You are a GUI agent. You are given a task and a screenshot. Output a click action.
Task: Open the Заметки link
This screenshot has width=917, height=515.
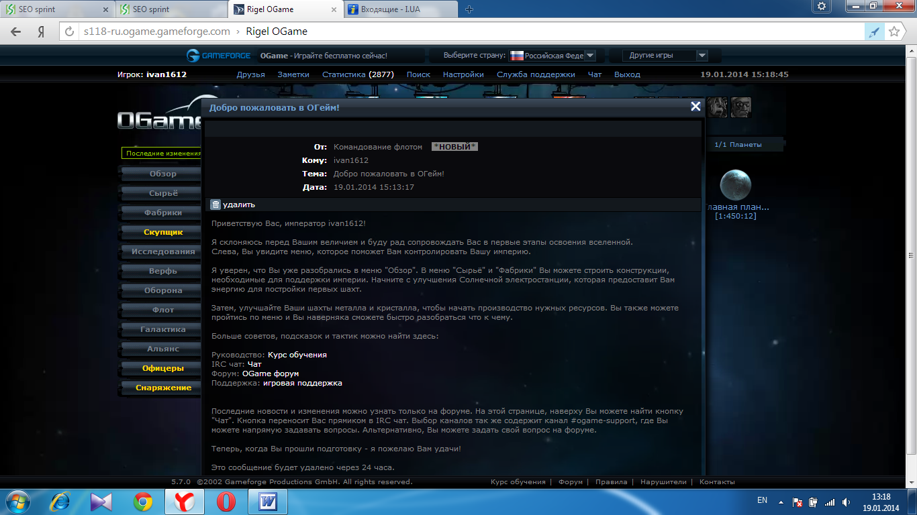point(293,74)
